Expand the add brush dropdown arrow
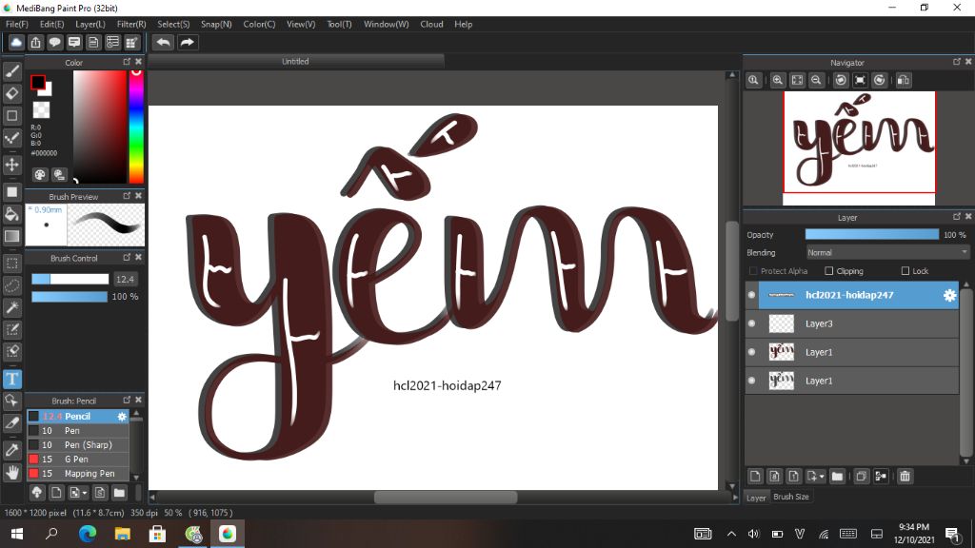 point(85,494)
